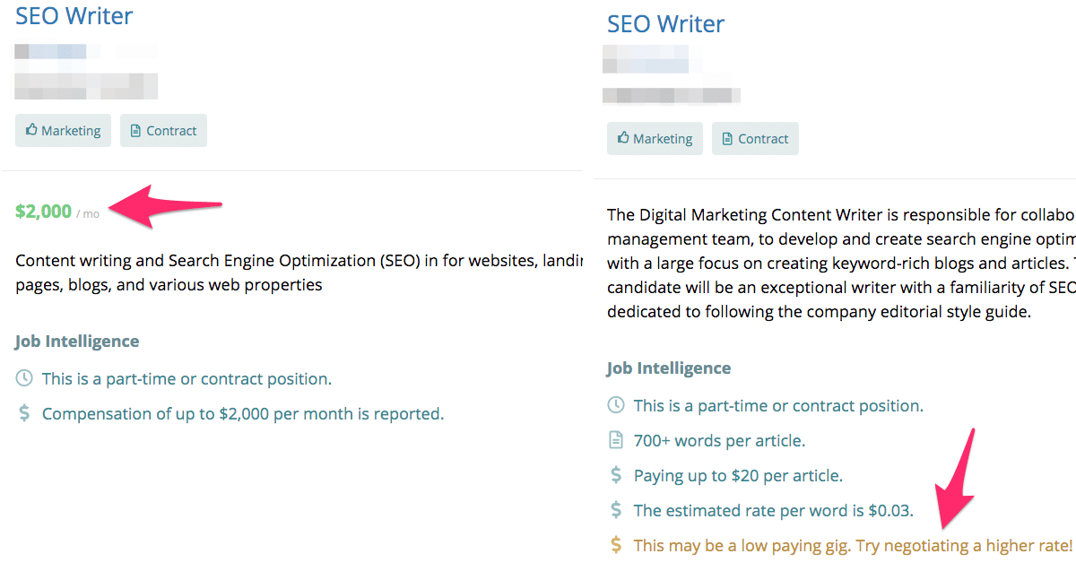Click the blurred location text on right card
Viewport: 1076px width, 571px height.
672,94
